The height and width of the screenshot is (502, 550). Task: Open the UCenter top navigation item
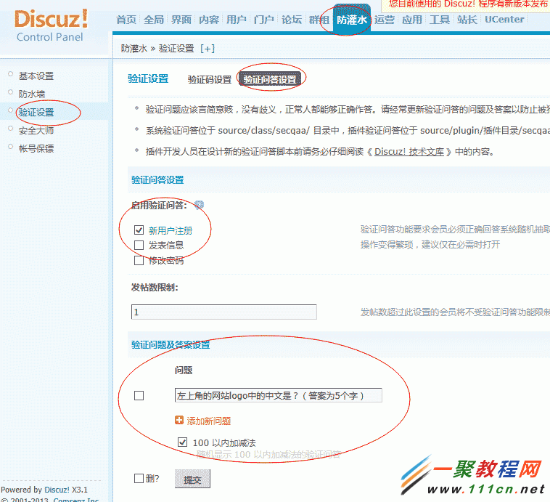pyautogui.click(x=504, y=20)
